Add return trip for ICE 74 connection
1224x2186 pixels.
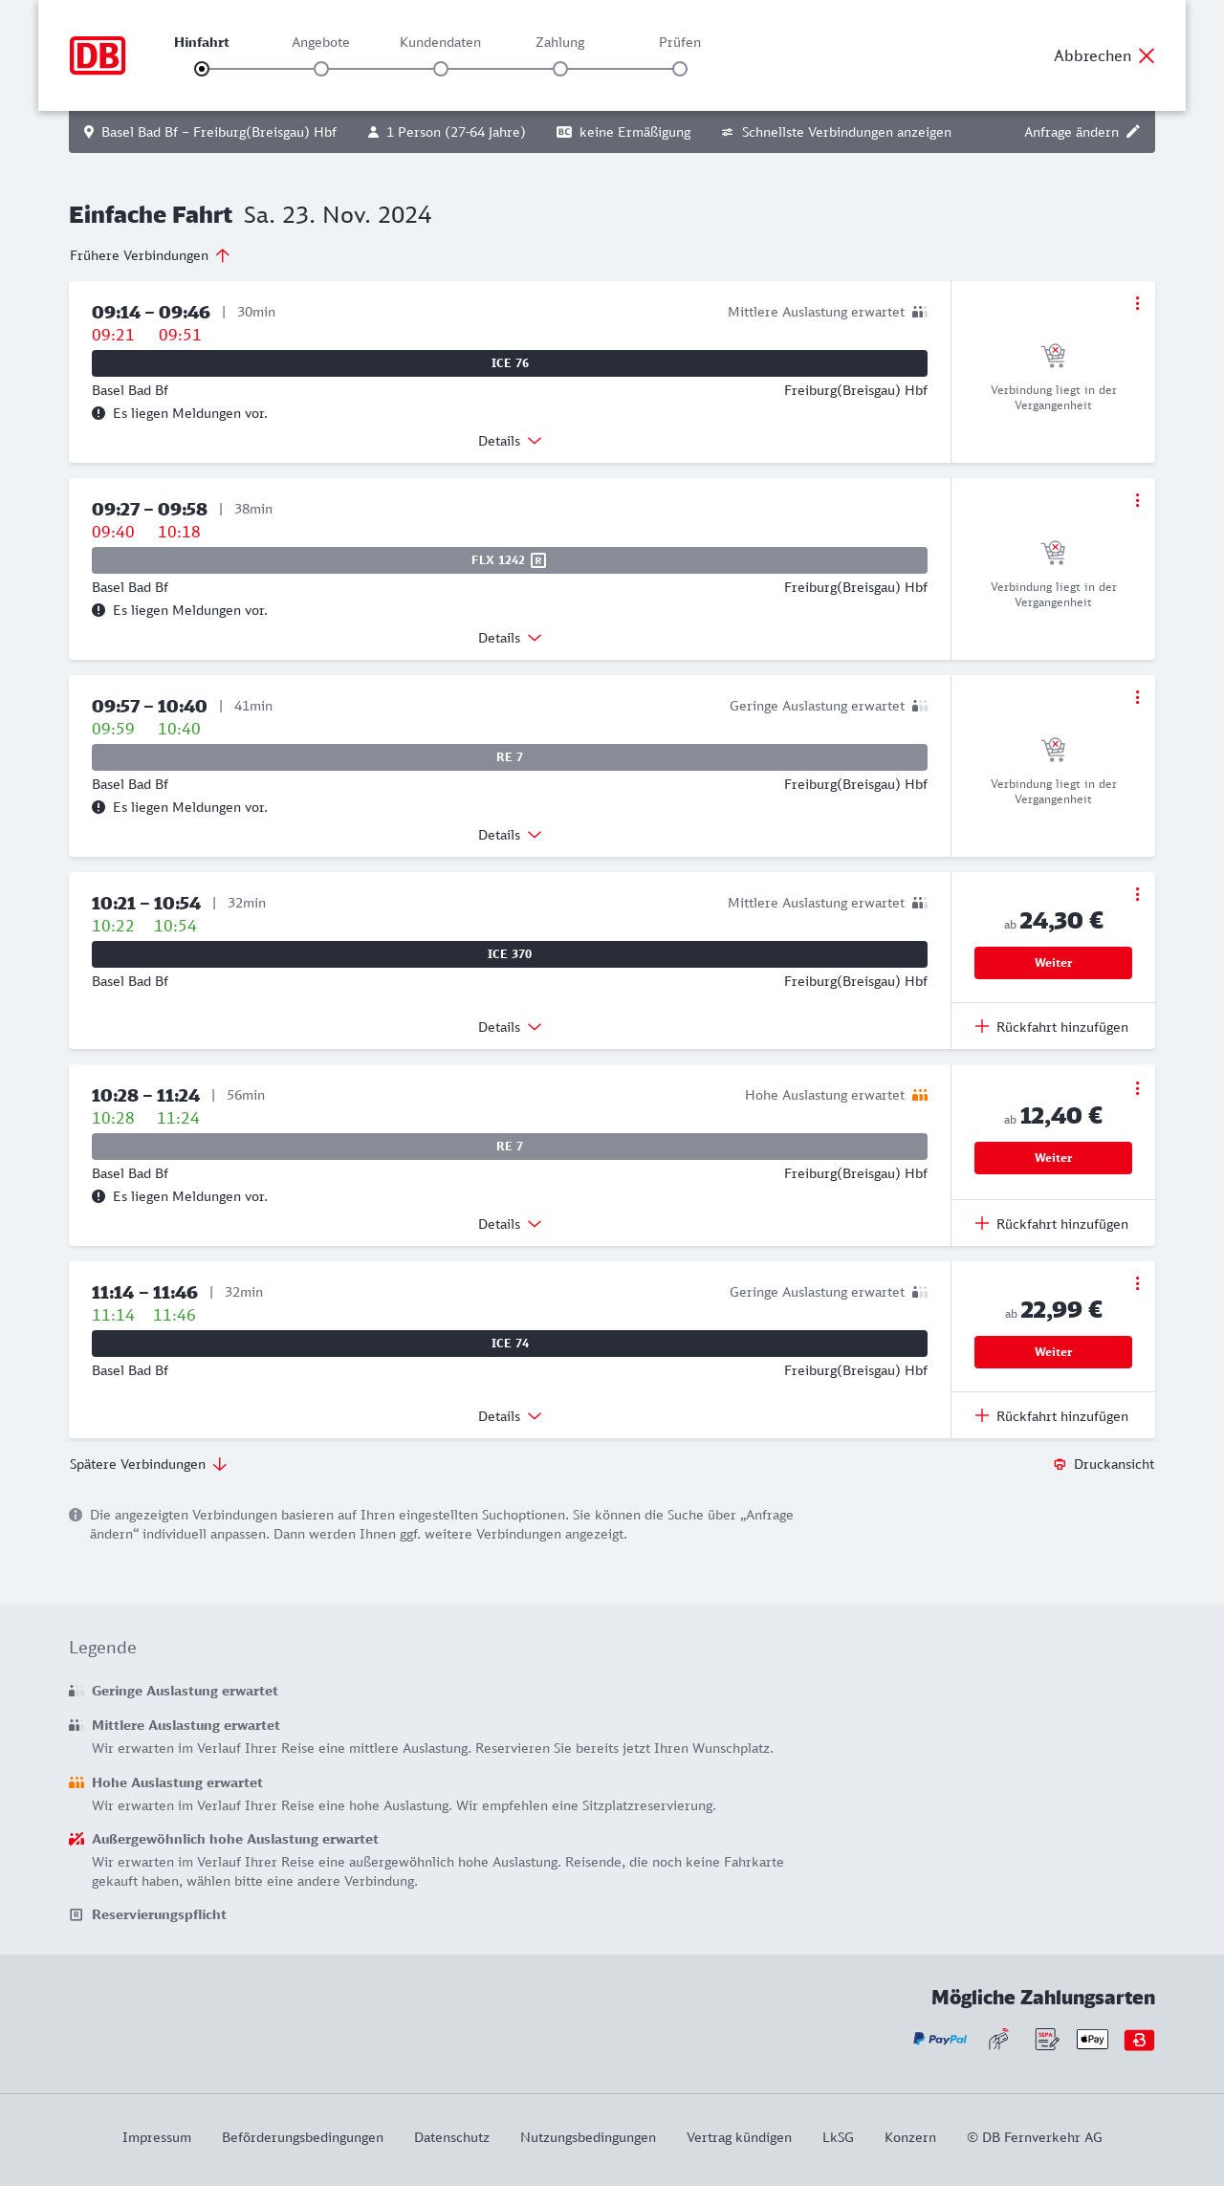coord(1052,1416)
